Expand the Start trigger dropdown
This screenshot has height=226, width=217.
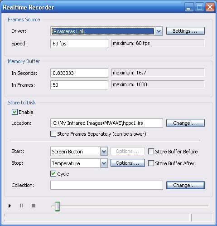click(104, 151)
